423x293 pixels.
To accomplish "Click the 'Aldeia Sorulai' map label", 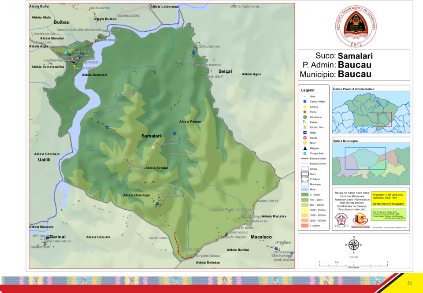I will pos(156,168).
